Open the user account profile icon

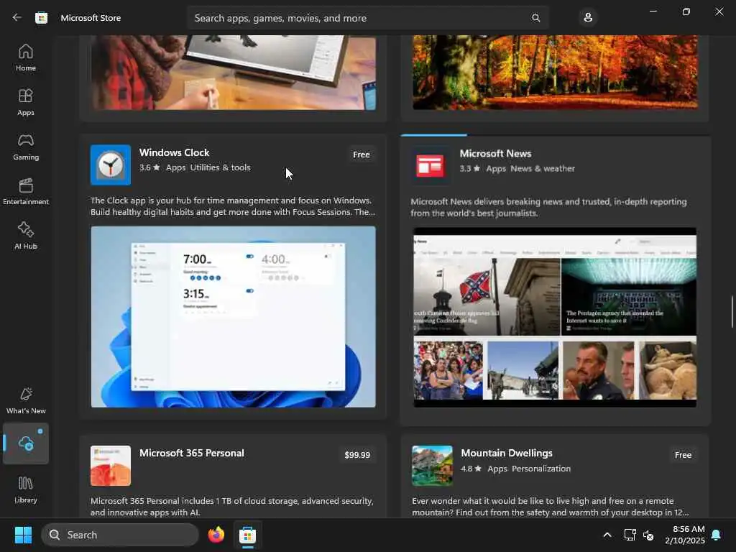click(588, 18)
